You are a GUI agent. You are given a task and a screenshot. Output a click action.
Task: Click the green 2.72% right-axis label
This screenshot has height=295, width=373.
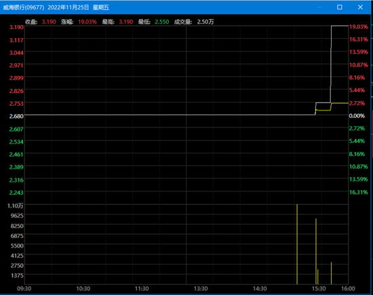point(357,128)
